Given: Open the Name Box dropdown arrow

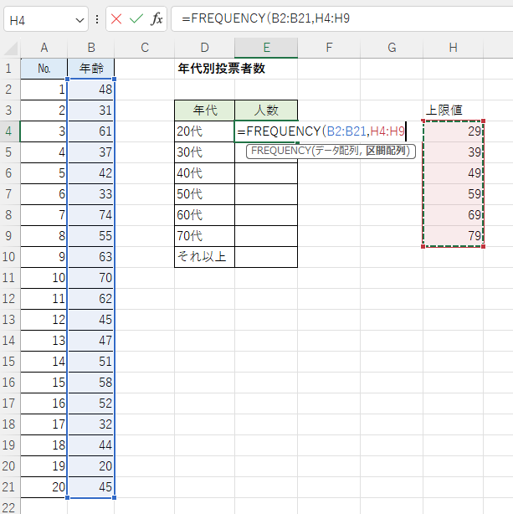Looking at the screenshot, I should (x=80, y=18).
